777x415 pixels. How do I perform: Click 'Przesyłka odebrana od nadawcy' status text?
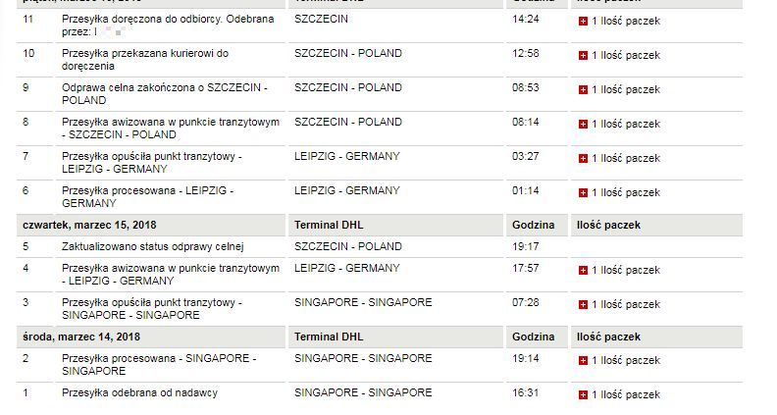coord(139,393)
